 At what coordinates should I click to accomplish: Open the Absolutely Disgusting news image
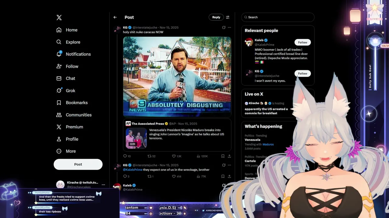pyautogui.click(x=177, y=77)
